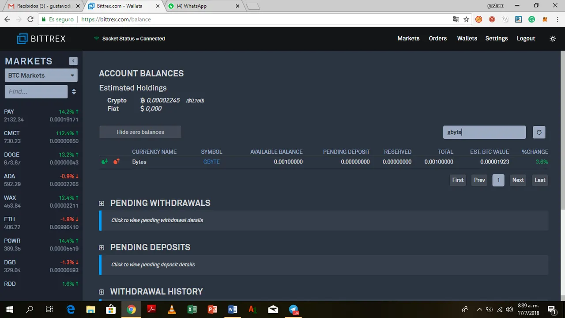Select the DOGE market in sidebar

(x=41, y=159)
